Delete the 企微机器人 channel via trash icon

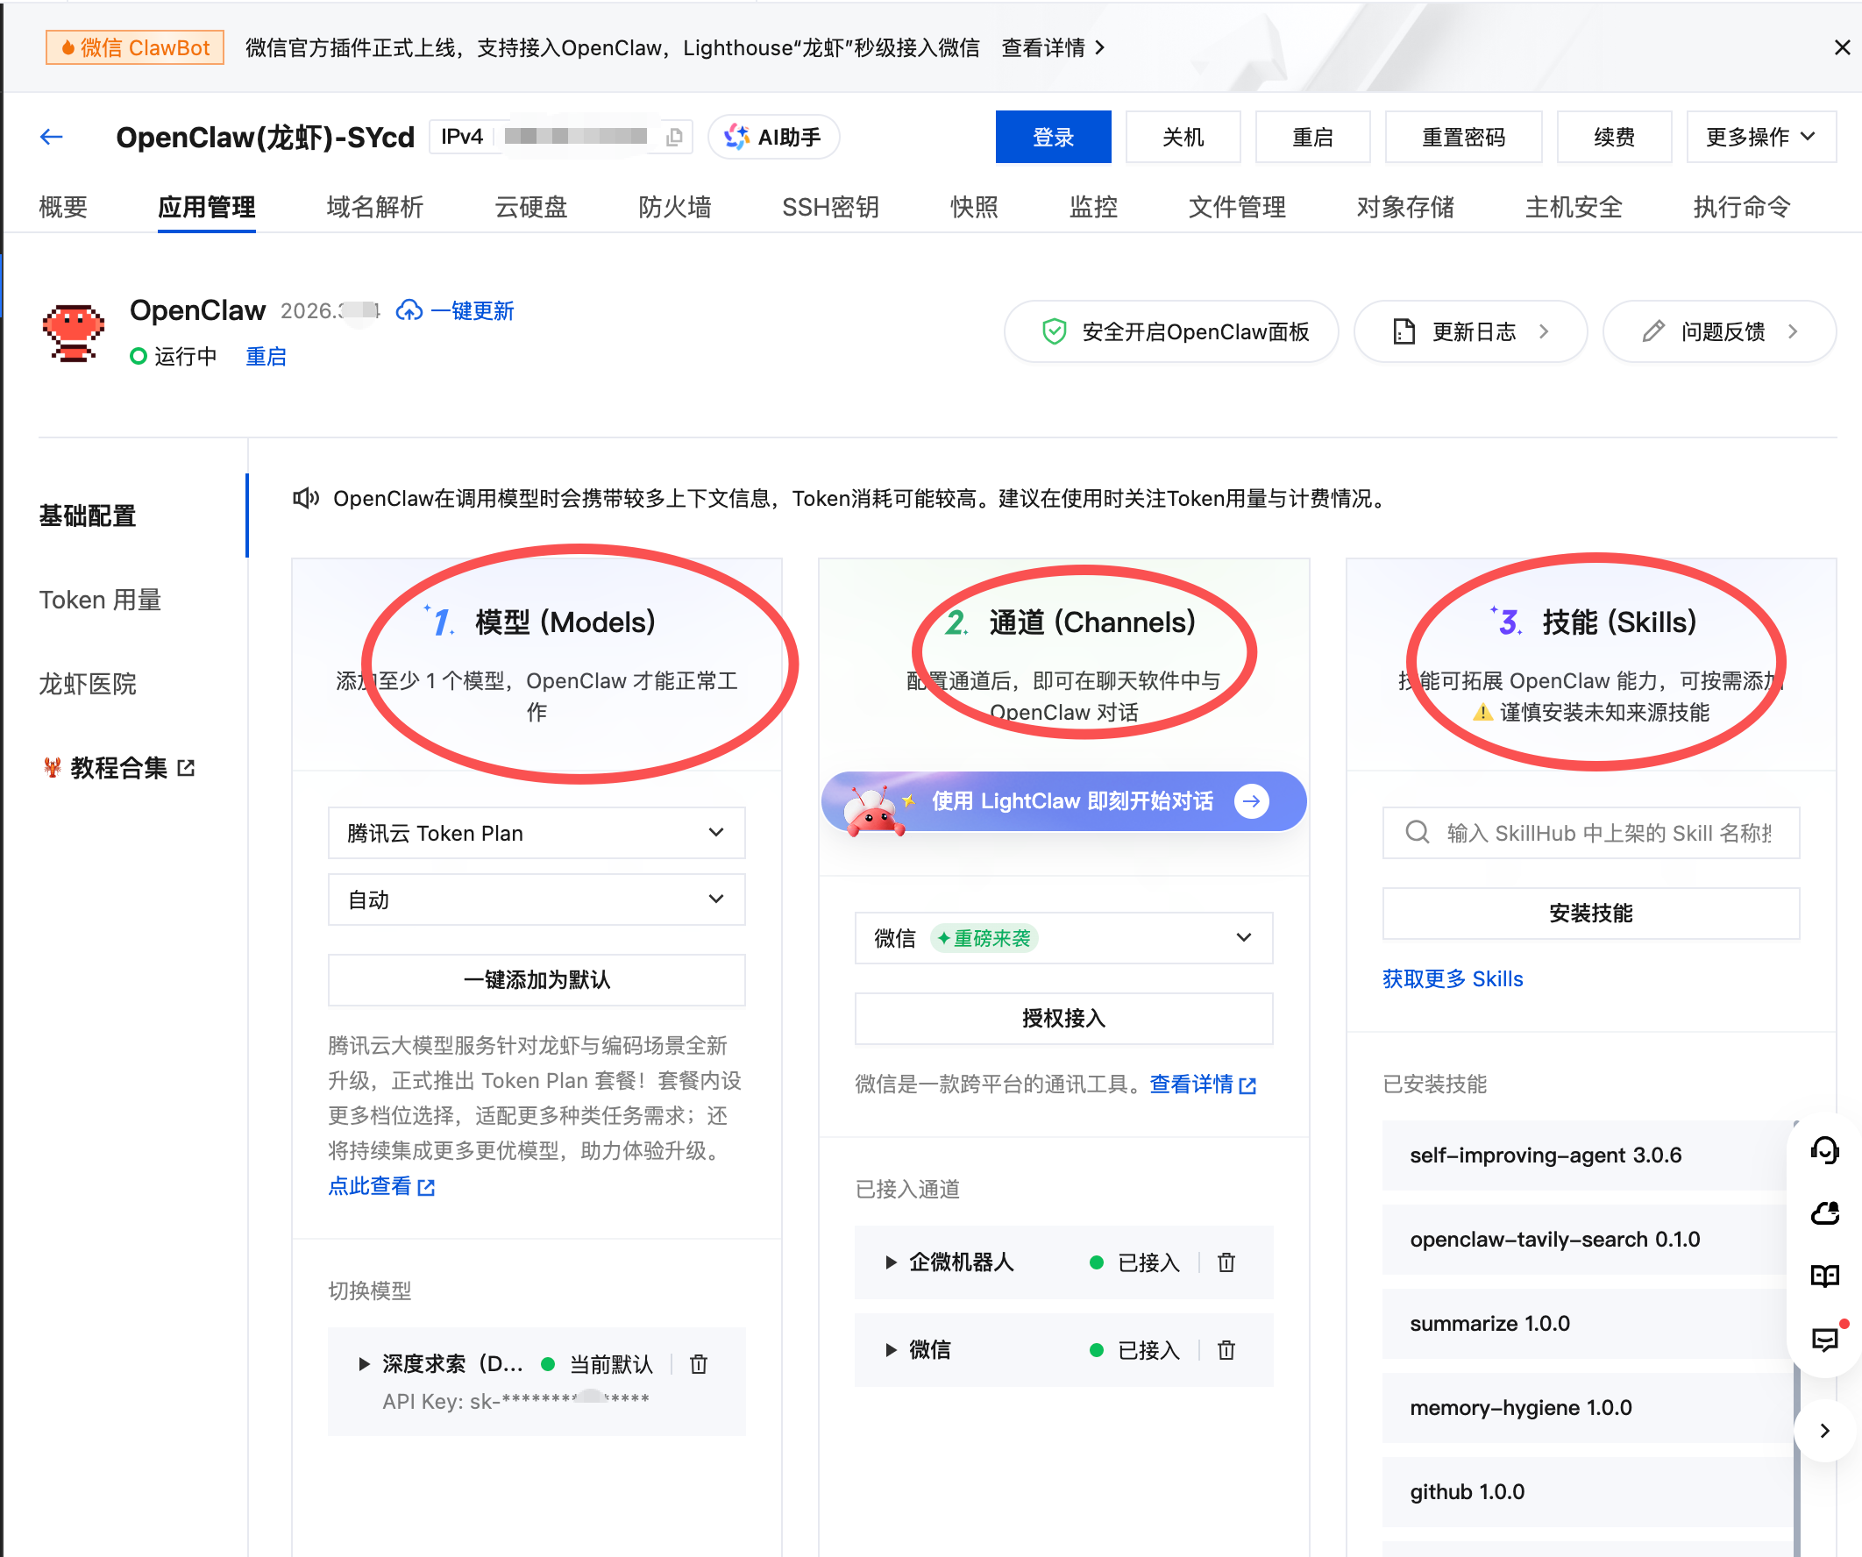[1226, 1262]
